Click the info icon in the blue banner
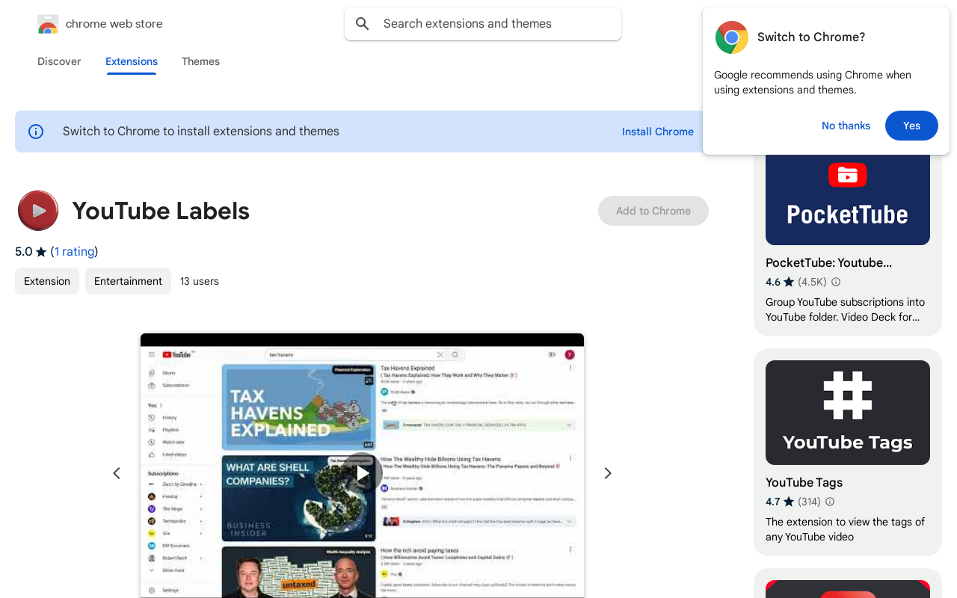The image size is (957, 598). pos(35,131)
